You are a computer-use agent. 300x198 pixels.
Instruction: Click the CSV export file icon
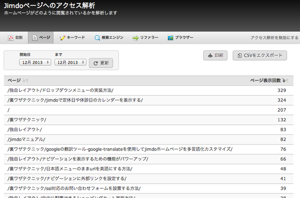(x=240, y=55)
